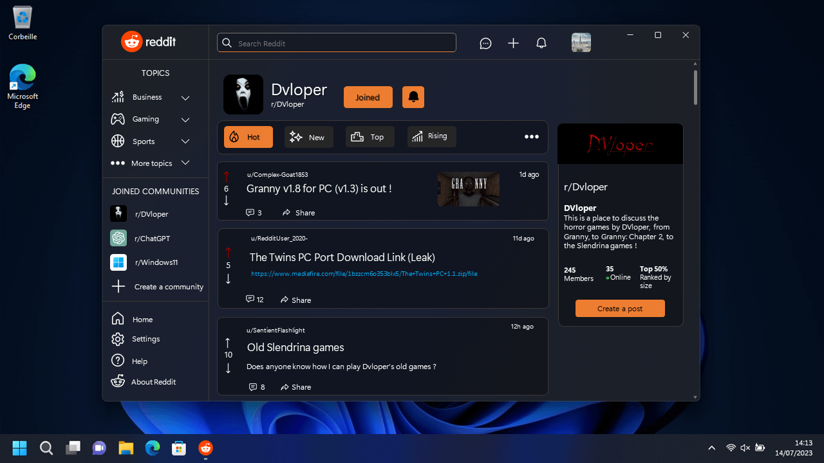Image resolution: width=824 pixels, height=463 pixels.
Task: Open post title Old Slendrina games
Action: (295, 347)
